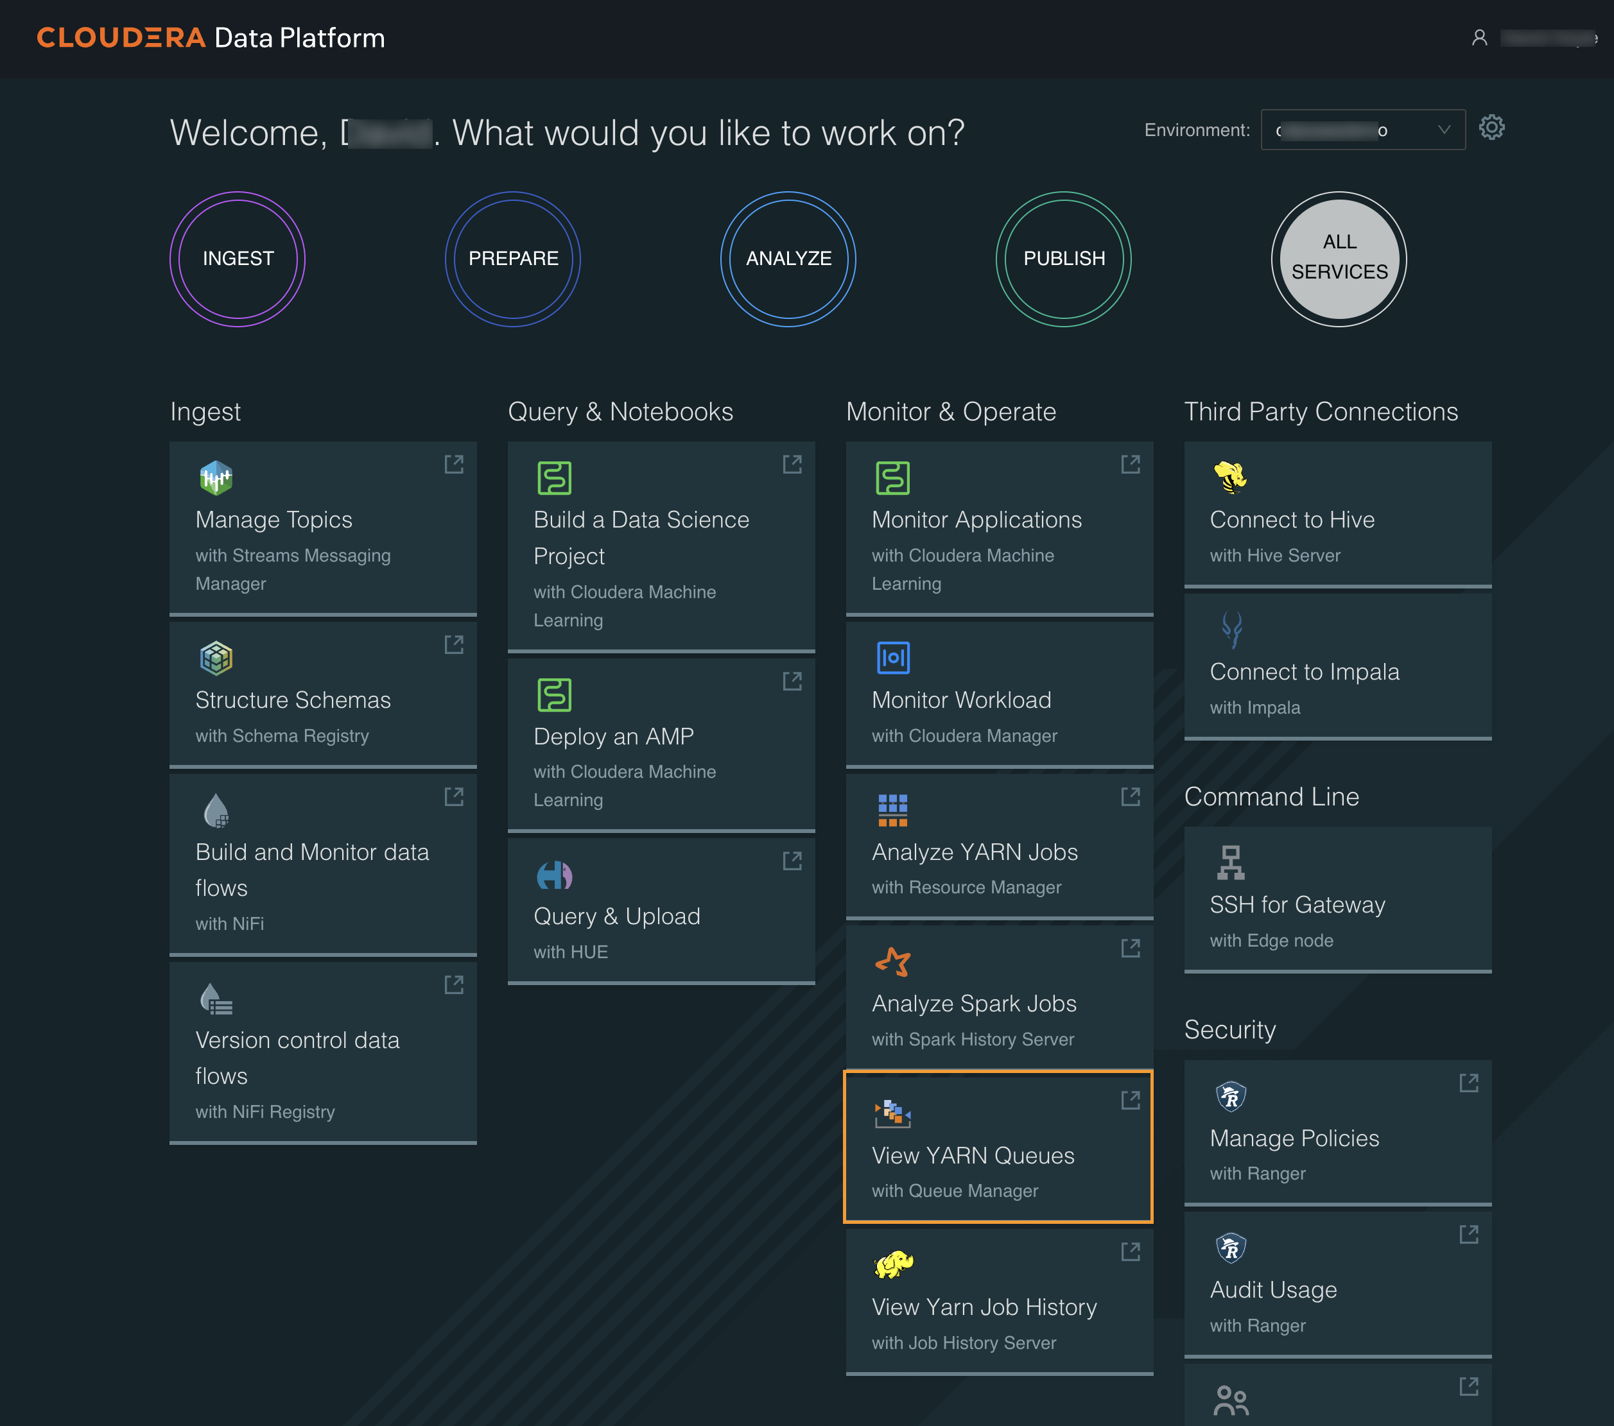
Task: Open Analyze YARN Jobs external link icon
Action: coord(1130,797)
